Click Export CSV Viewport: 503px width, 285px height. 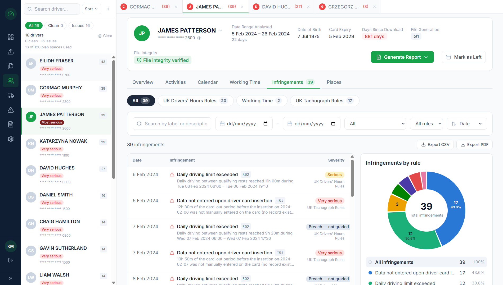click(435, 145)
